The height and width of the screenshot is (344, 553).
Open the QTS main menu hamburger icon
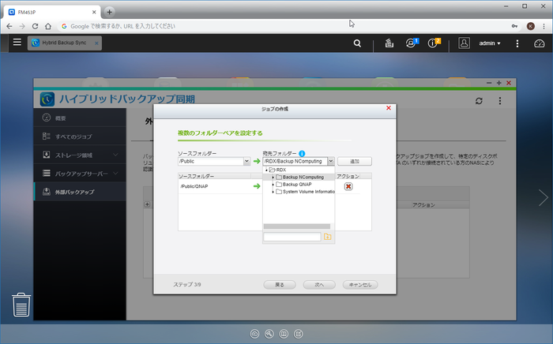point(17,43)
